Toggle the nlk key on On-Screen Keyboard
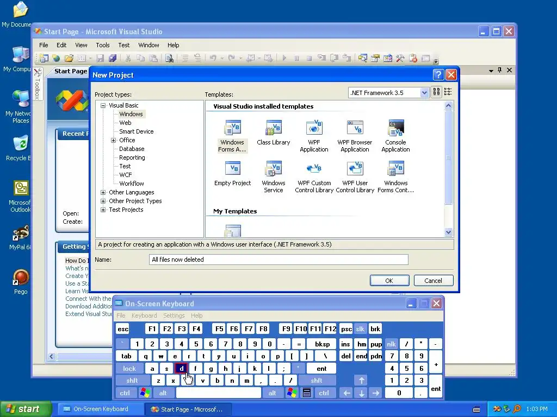Image resolution: width=557 pixels, height=417 pixels. pos(392,344)
